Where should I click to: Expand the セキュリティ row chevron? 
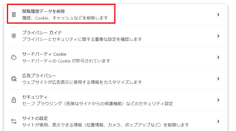[218, 100]
